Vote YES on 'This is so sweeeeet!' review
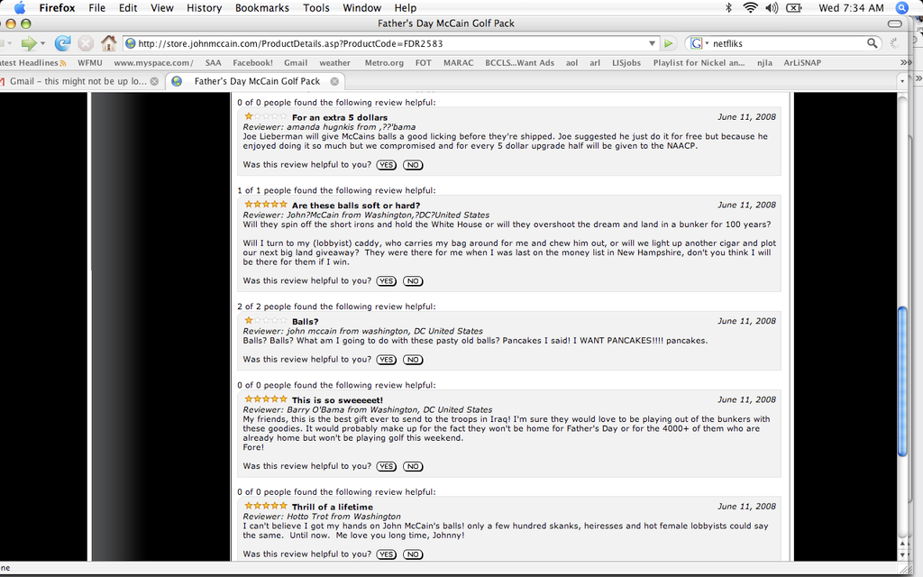Image resolution: width=923 pixels, height=577 pixels. [386, 466]
